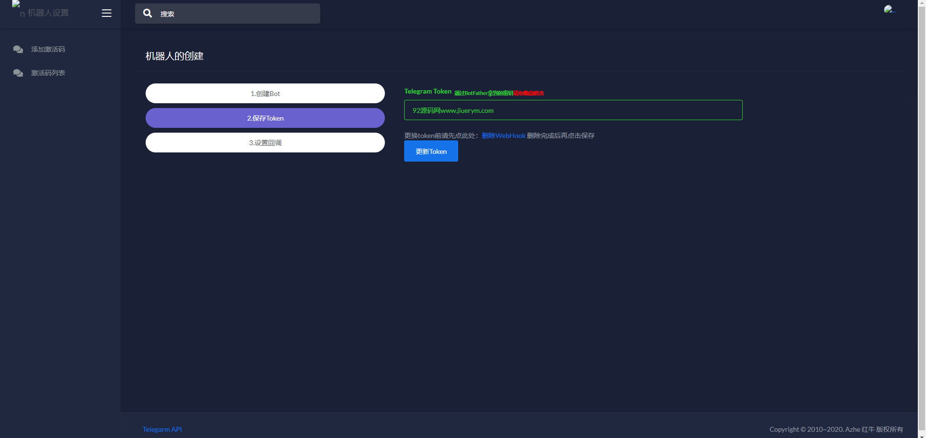Open the Telegarm API footer link
The width and height of the screenshot is (926, 438).
(162, 429)
